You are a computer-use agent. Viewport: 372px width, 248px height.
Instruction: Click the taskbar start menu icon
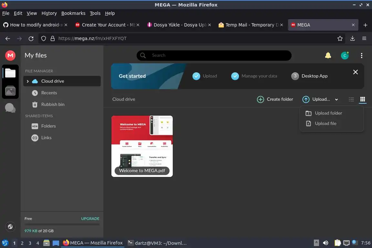pyautogui.click(x=5, y=243)
